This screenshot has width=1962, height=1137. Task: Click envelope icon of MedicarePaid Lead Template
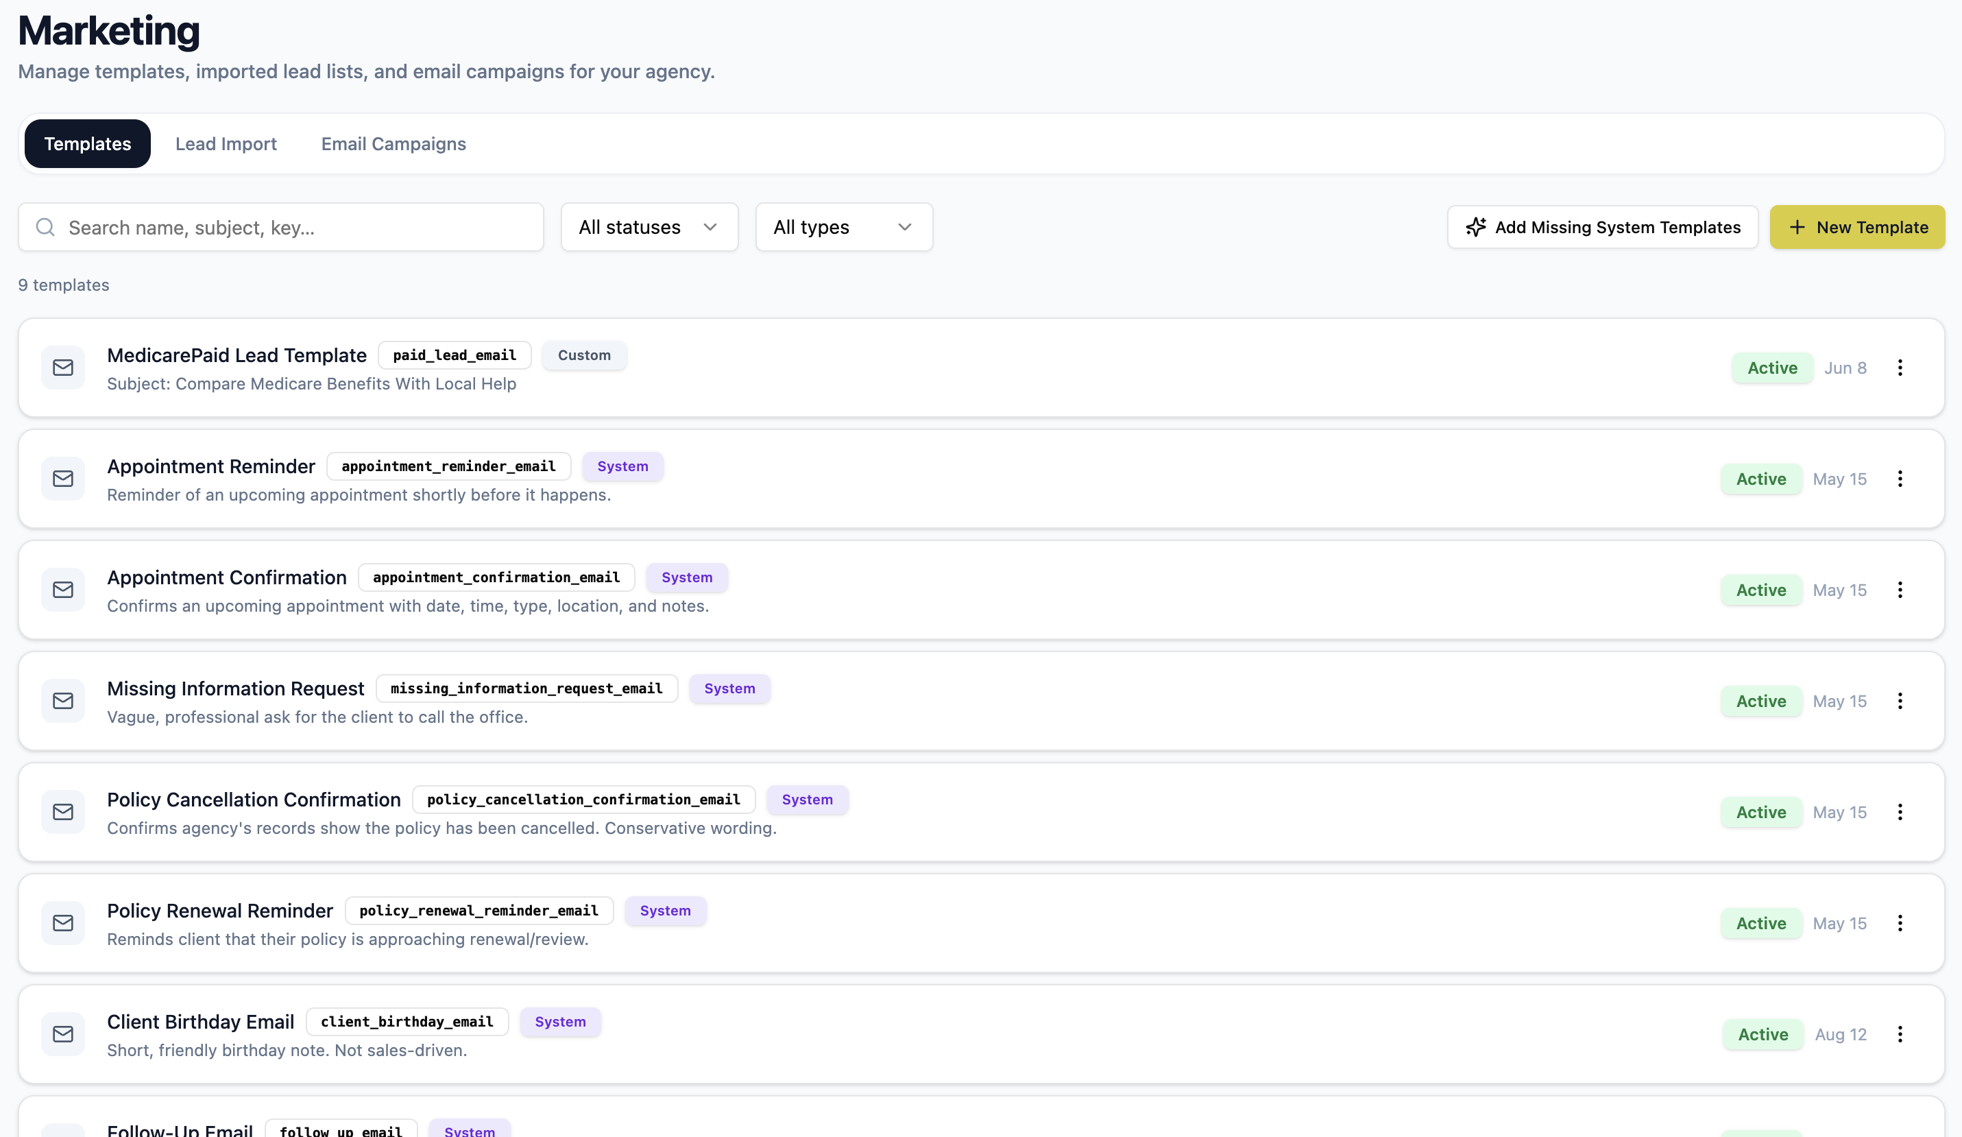tap(63, 368)
